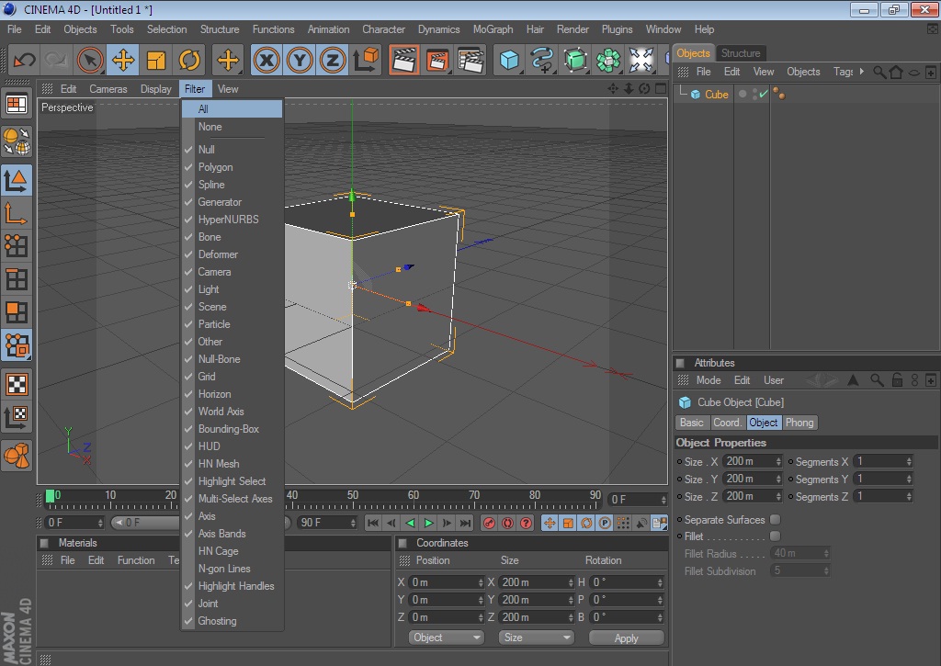Click the timeline frame marker at 0
The image size is (941, 666).
[51, 496]
